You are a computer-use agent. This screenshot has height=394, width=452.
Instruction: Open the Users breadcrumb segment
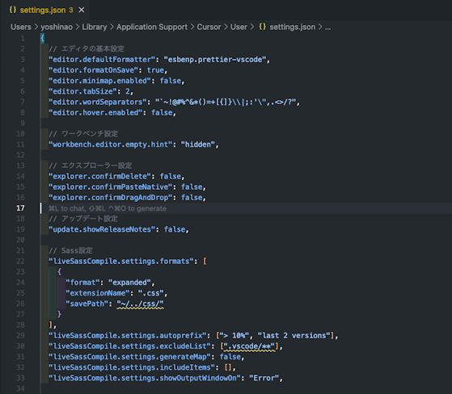coord(21,27)
